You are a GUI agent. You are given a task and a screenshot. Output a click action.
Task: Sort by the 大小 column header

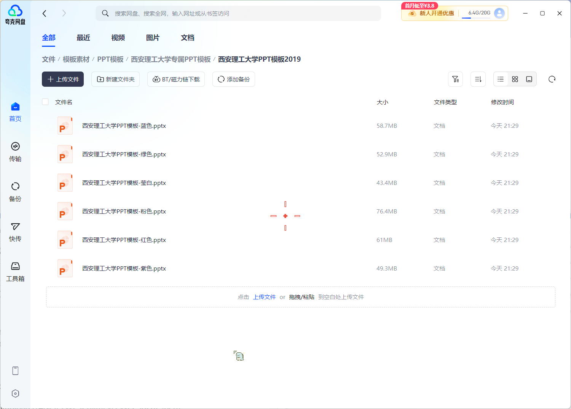click(x=383, y=102)
